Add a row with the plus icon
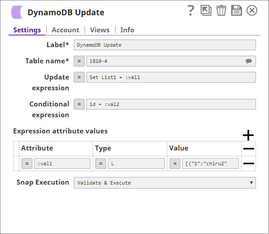The height and width of the screenshot is (234, 269). (x=248, y=135)
